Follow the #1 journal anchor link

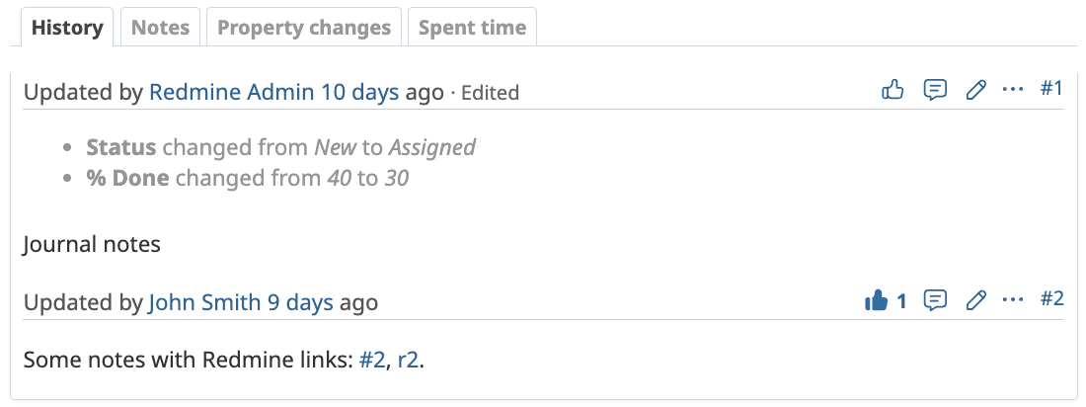[x=1051, y=89]
